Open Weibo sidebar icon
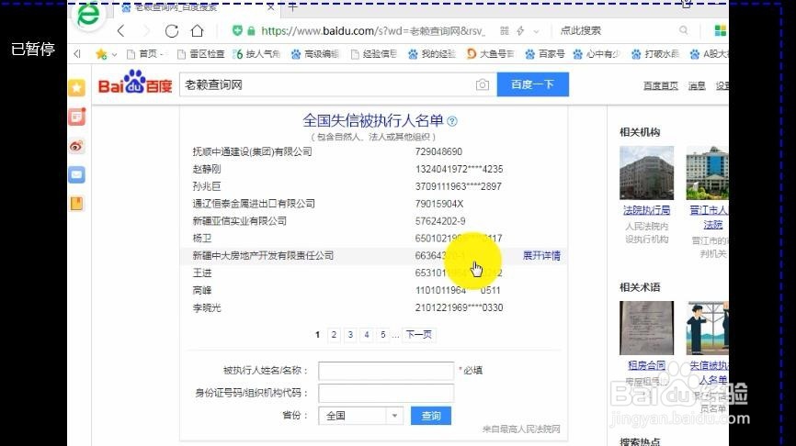The image size is (796, 446). pyautogui.click(x=76, y=146)
